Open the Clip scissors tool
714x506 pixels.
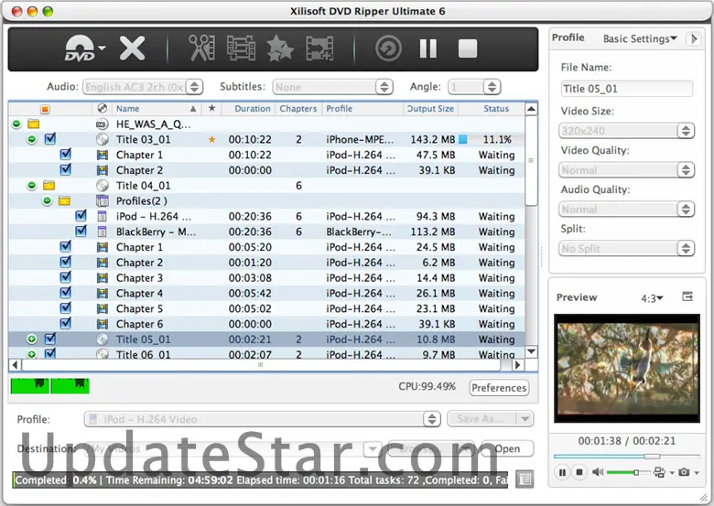click(x=201, y=48)
